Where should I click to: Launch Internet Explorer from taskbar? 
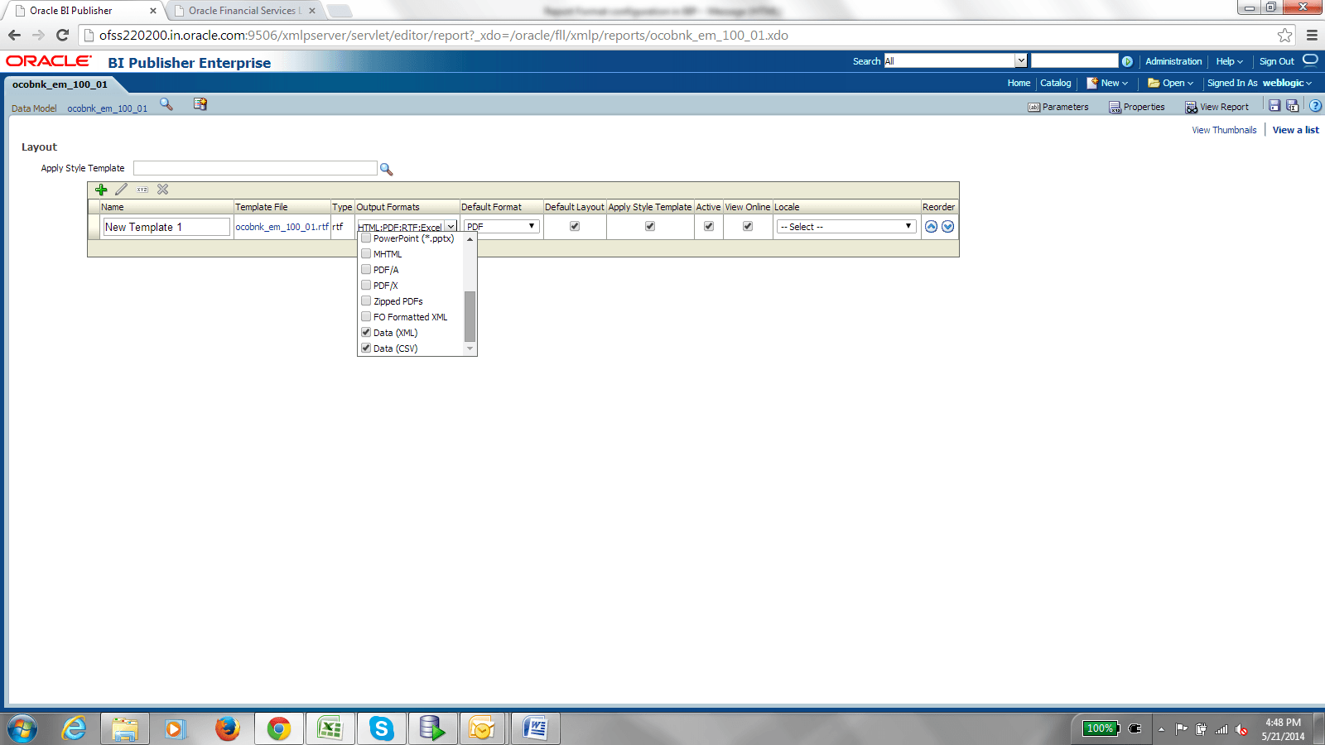tap(74, 729)
